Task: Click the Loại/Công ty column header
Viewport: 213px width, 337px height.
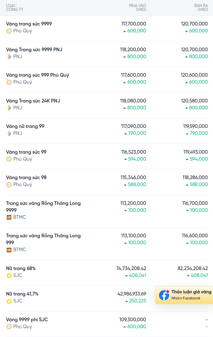Action: click(x=15, y=8)
